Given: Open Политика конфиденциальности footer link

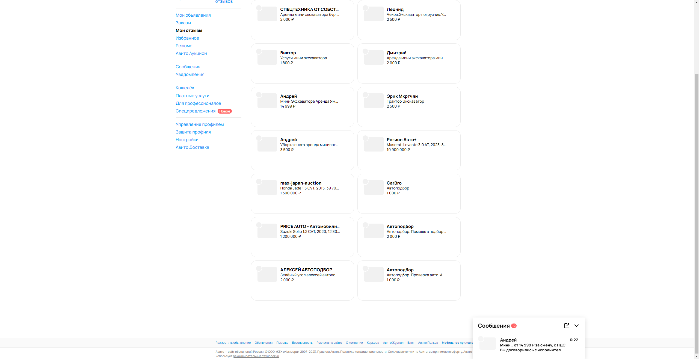Looking at the screenshot, I should click(363, 352).
